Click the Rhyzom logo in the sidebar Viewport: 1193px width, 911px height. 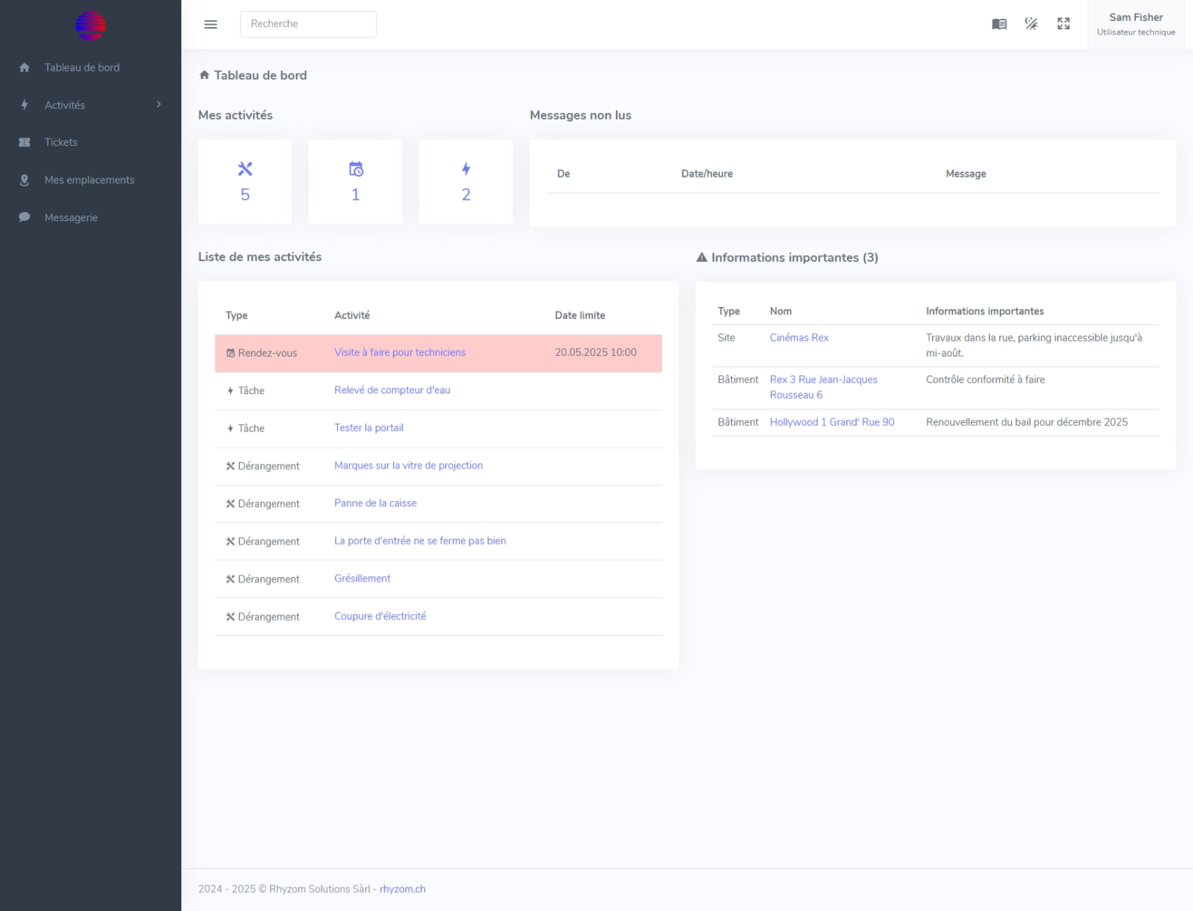90,26
